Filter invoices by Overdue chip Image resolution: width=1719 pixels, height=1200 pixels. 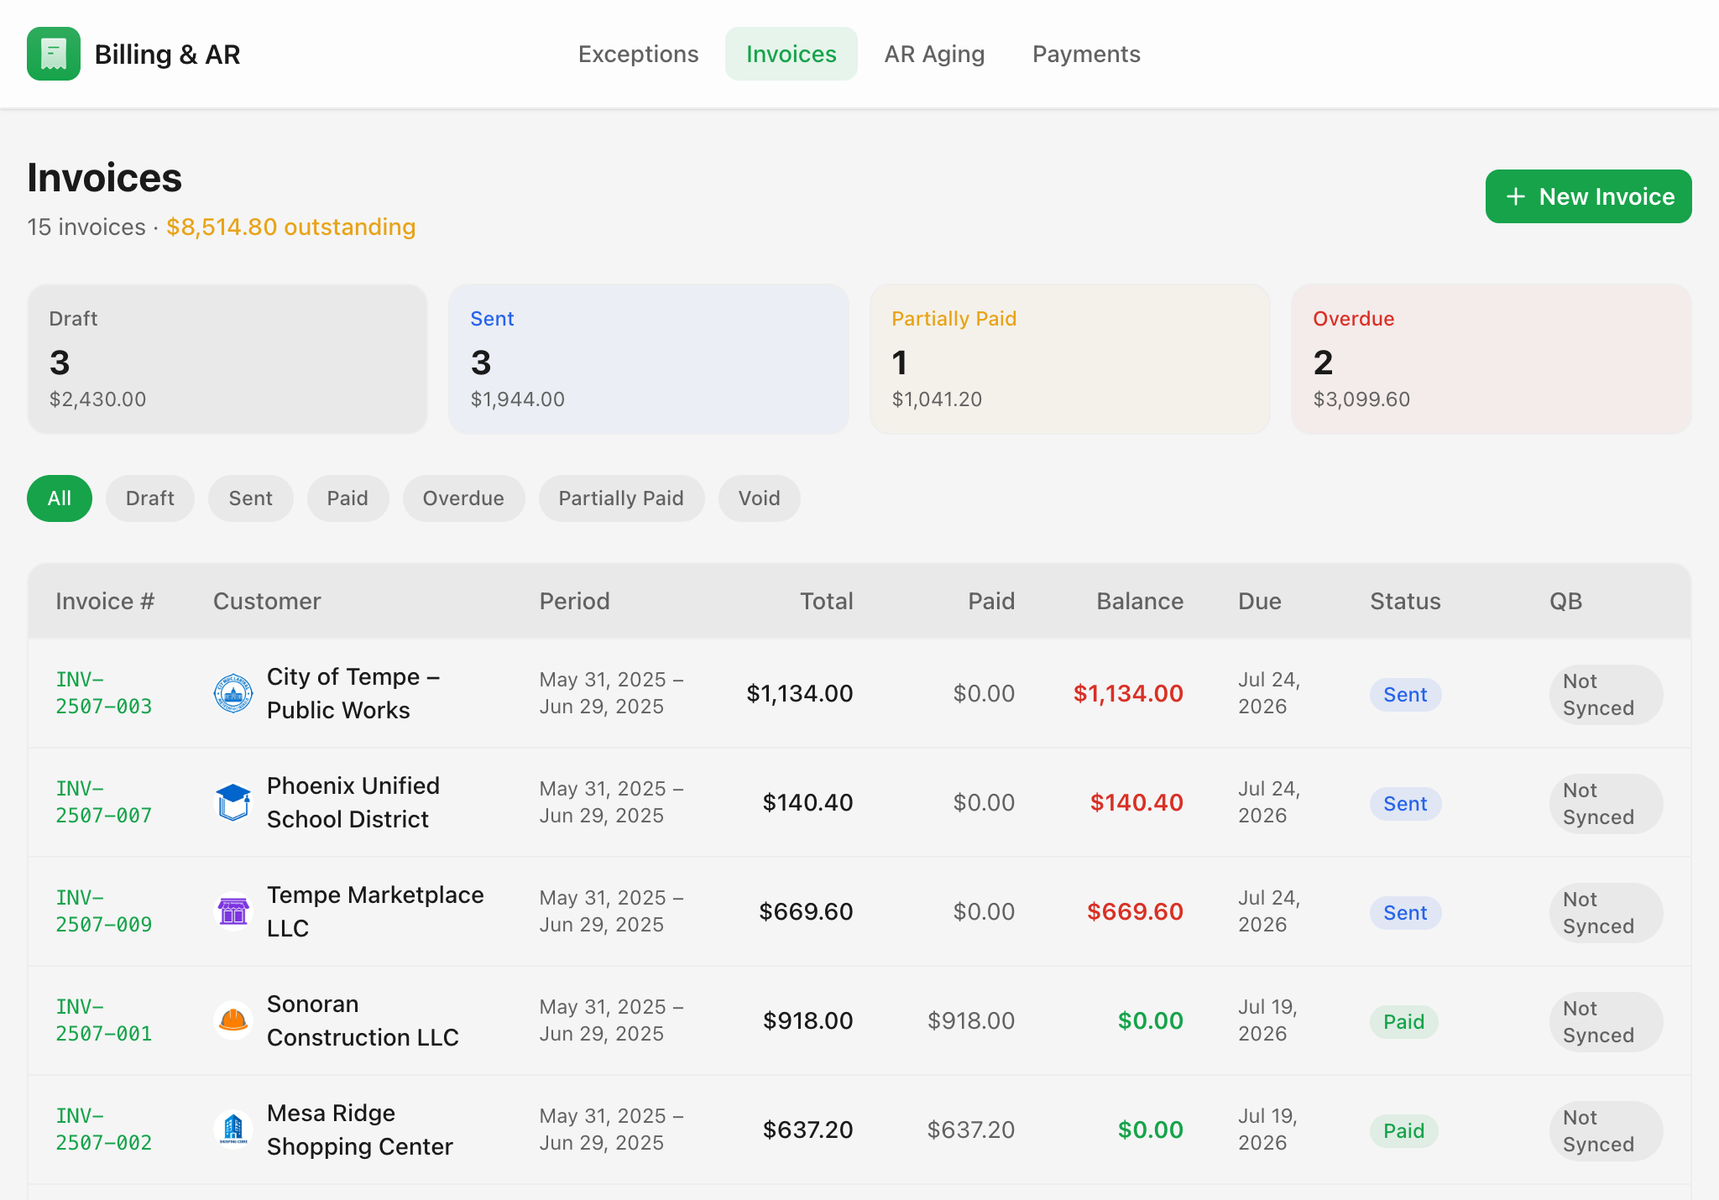tap(463, 498)
